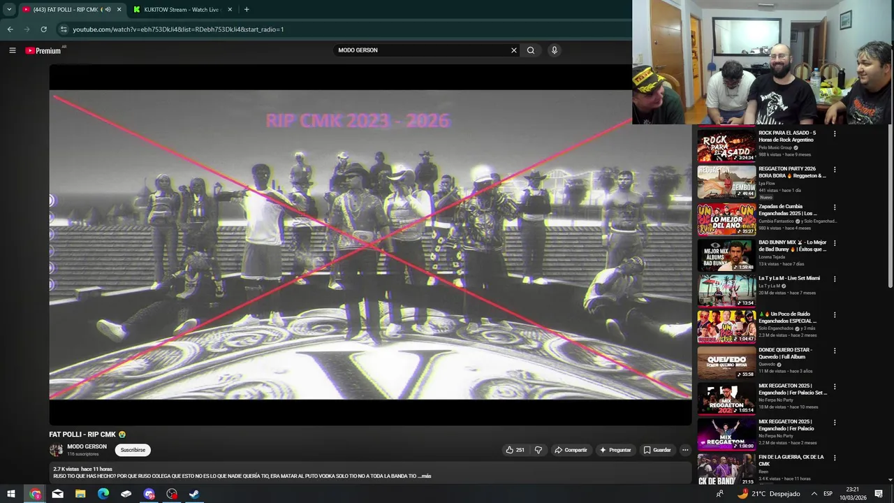This screenshot has width=894, height=503.
Task: Mute the FAT POLLI tab audio icon
Action: coord(108,10)
